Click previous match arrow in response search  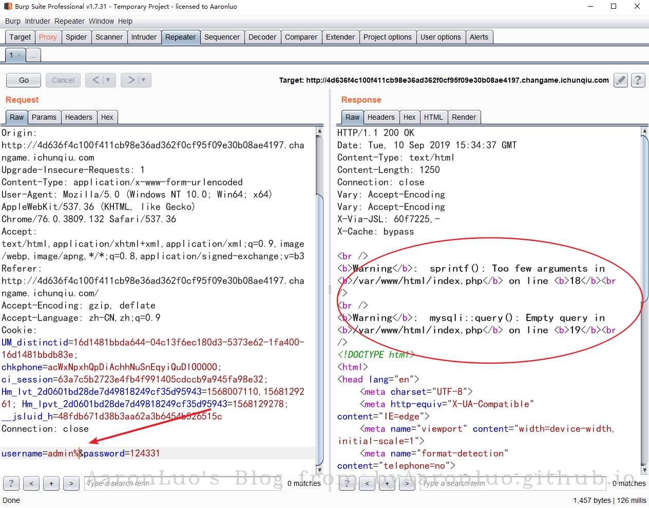click(367, 483)
